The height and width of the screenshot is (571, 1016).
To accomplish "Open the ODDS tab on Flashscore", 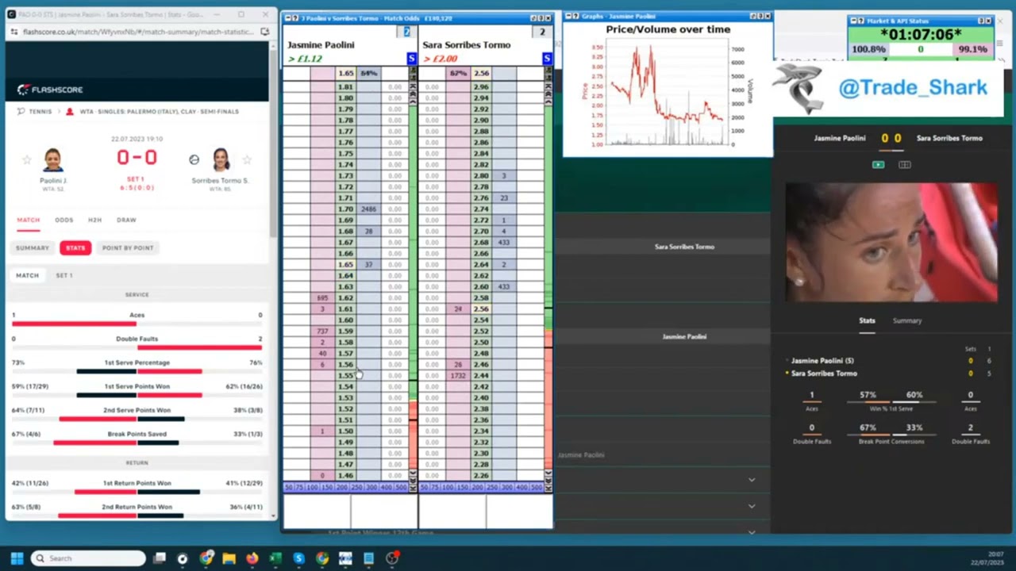I will click(x=63, y=220).
